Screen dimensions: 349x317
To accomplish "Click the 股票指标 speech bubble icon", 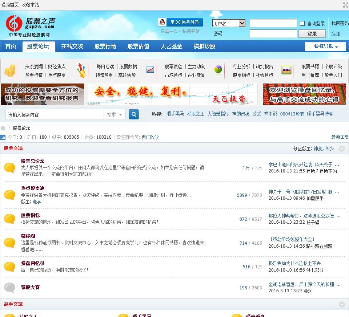I will [x=10, y=219].
